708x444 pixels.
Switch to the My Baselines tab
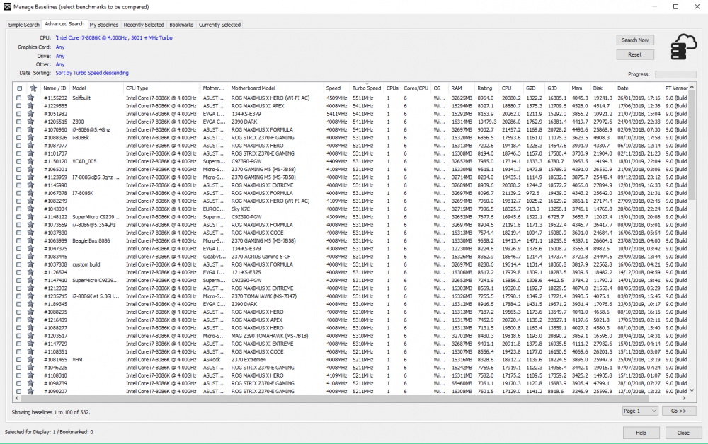click(x=103, y=23)
